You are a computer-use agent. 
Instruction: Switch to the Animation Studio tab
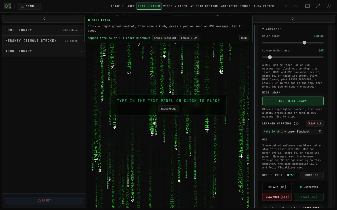coord(236,6)
